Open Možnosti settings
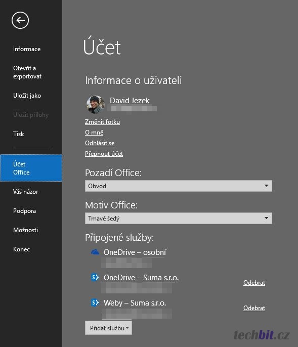Image resolution: width=298 pixels, height=347 pixels. [25, 230]
